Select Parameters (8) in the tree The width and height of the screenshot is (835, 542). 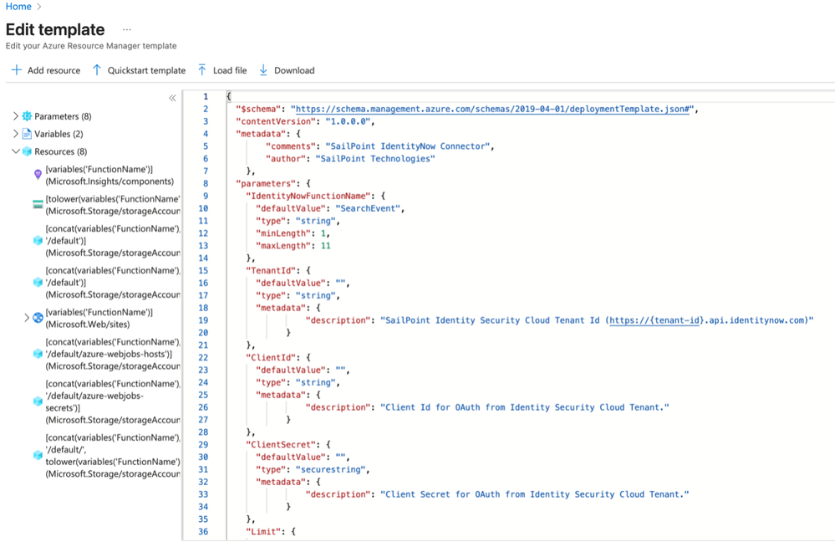tap(63, 116)
